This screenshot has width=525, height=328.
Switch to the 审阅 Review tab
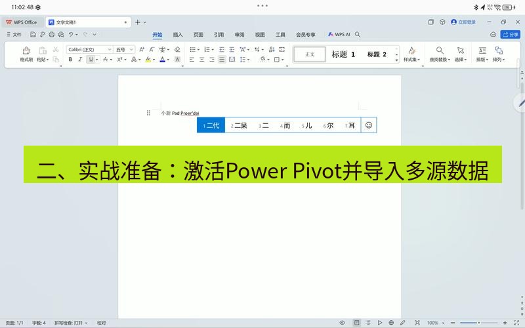(239, 35)
